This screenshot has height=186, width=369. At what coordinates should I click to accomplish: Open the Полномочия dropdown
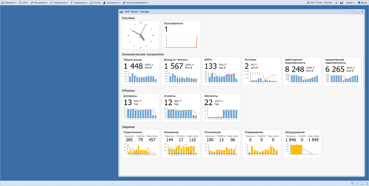tap(112, 3)
